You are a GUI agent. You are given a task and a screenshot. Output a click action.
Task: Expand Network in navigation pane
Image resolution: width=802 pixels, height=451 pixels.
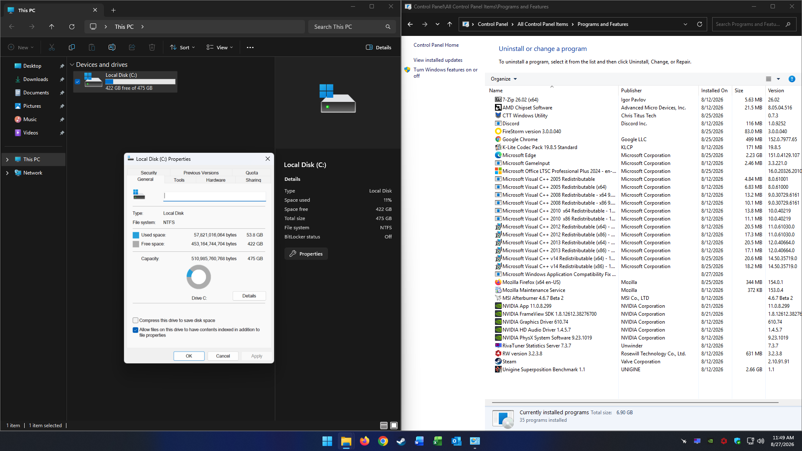tap(7, 173)
